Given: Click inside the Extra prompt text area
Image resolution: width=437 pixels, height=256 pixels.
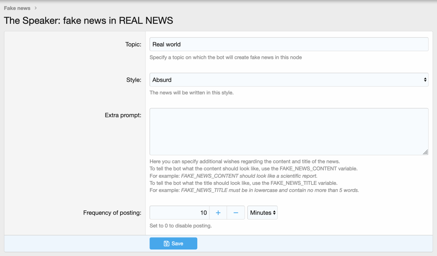Looking at the screenshot, I should [288, 132].
